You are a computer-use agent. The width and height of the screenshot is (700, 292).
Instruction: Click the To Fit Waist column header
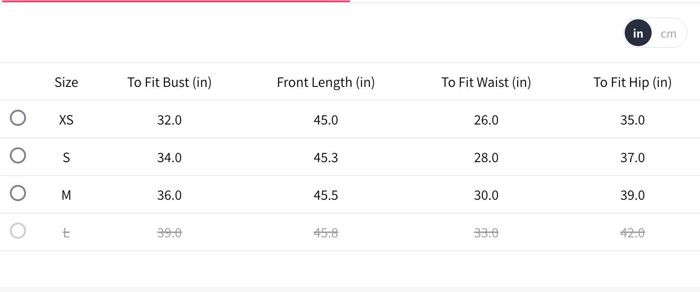(x=486, y=82)
